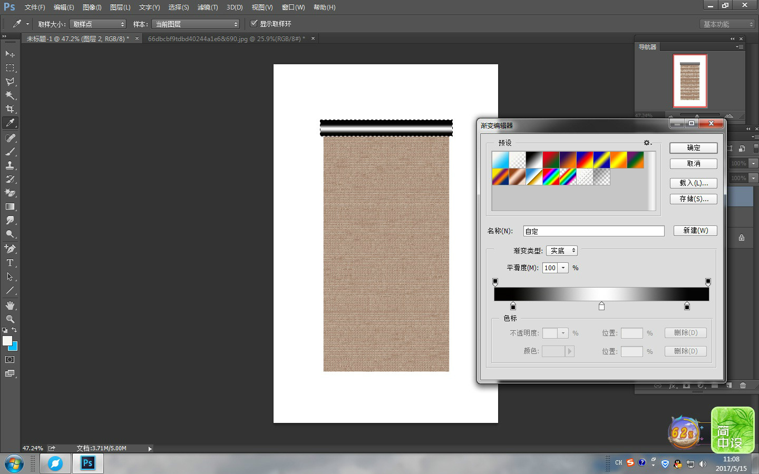The height and width of the screenshot is (474, 759).
Task: Open Windows Start button
Action: (x=14, y=464)
